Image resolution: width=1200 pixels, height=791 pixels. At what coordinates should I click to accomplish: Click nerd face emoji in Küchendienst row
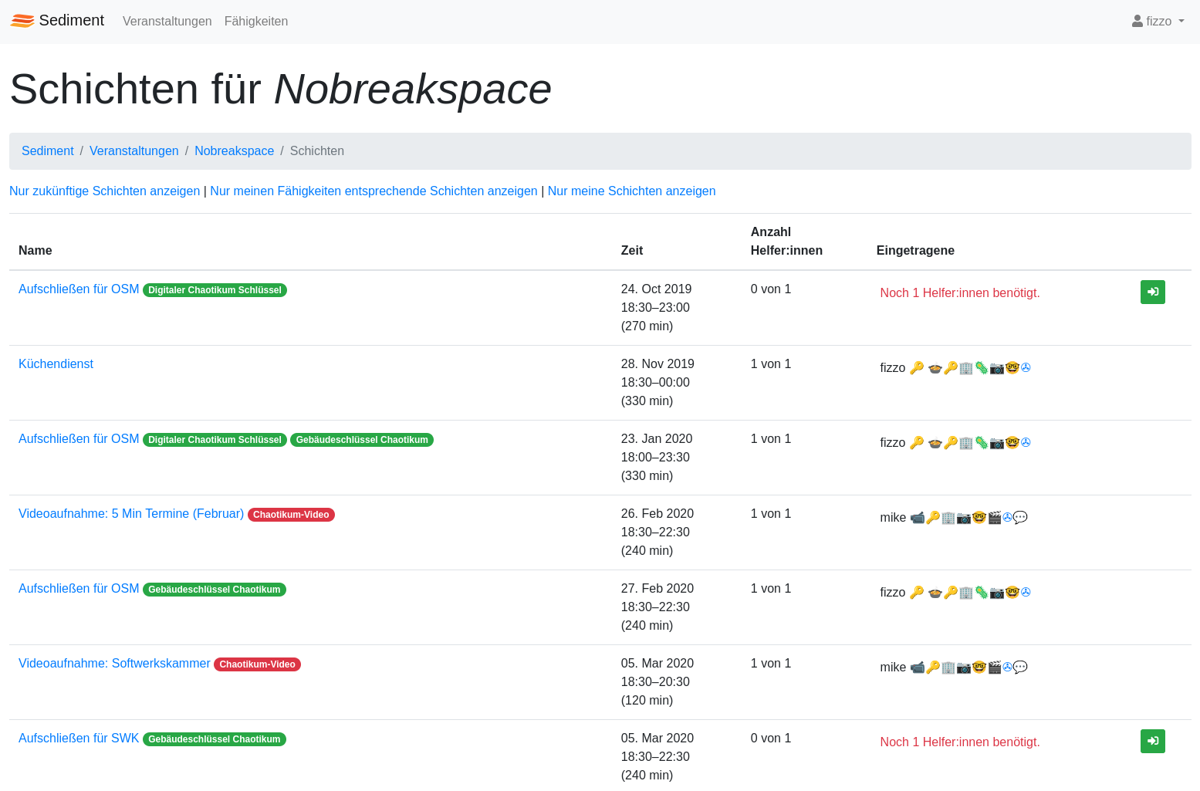(1012, 368)
